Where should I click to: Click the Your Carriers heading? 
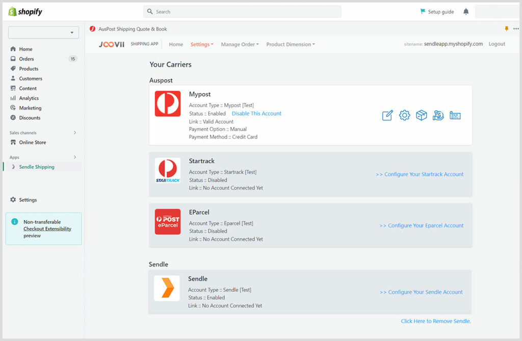[170, 65]
